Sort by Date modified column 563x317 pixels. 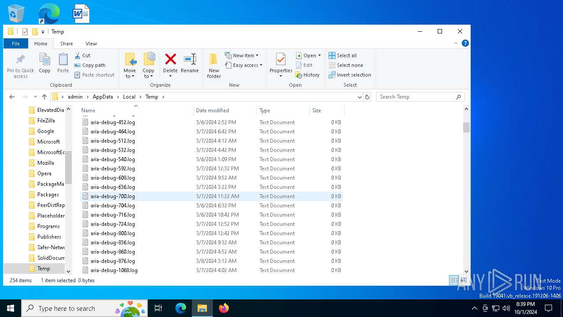[x=225, y=110]
